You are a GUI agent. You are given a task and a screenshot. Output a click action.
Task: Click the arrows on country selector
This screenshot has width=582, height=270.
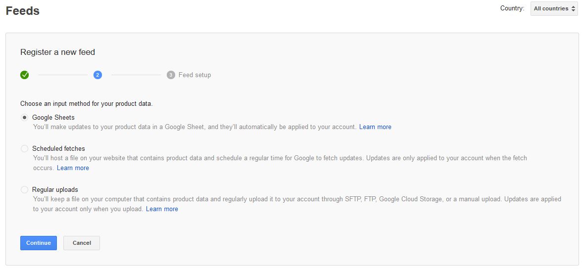point(573,8)
